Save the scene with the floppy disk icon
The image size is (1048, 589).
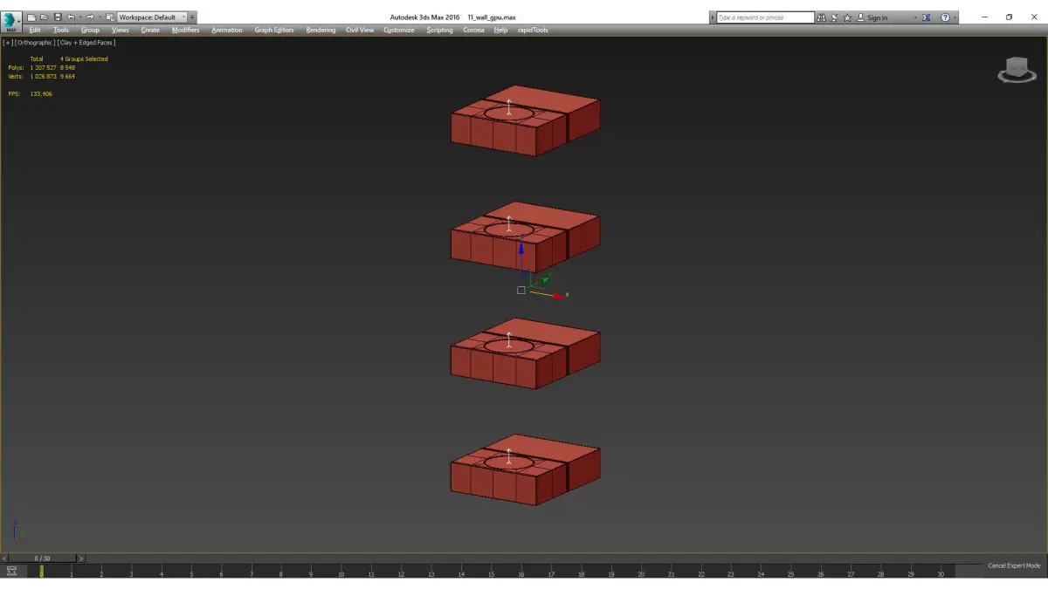pyautogui.click(x=58, y=17)
